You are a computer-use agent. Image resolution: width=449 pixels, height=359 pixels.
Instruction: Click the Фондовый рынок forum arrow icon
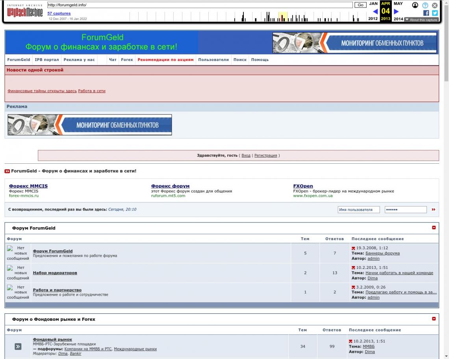coord(18,346)
